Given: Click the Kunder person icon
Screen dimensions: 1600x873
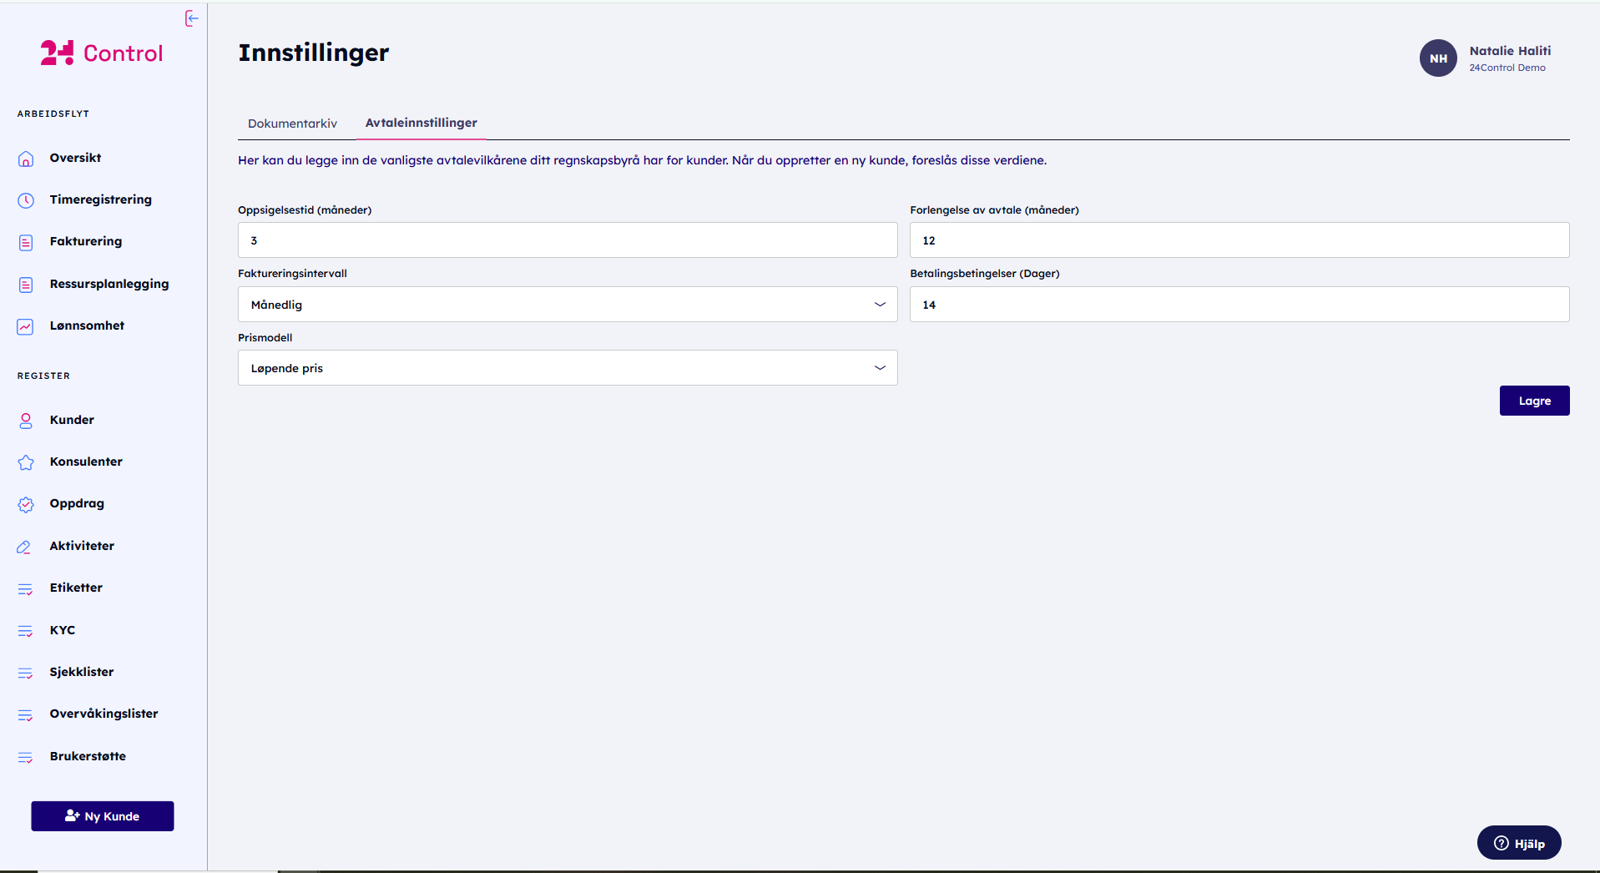Looking at the screenshot, I should pyautogui.click(x=26, y=421).
